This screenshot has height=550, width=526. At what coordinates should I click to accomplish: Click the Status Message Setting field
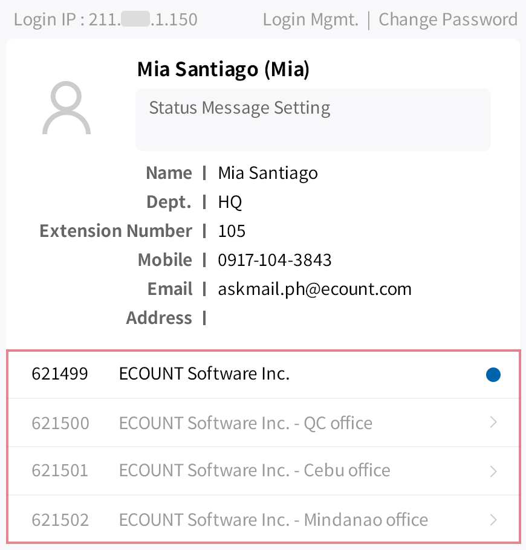point(313,120)
